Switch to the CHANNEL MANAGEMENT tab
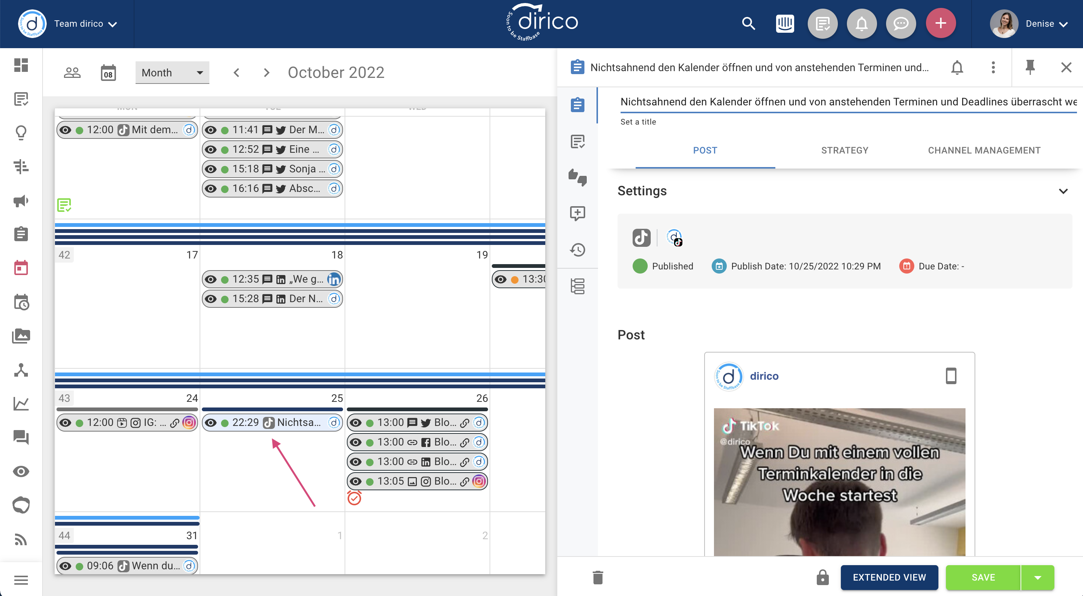1083x596 pixels. click(984, 151)
